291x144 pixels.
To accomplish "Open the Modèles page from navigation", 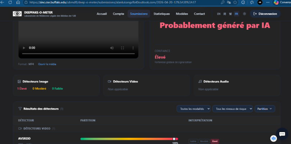I will click(x=182, y=14).
